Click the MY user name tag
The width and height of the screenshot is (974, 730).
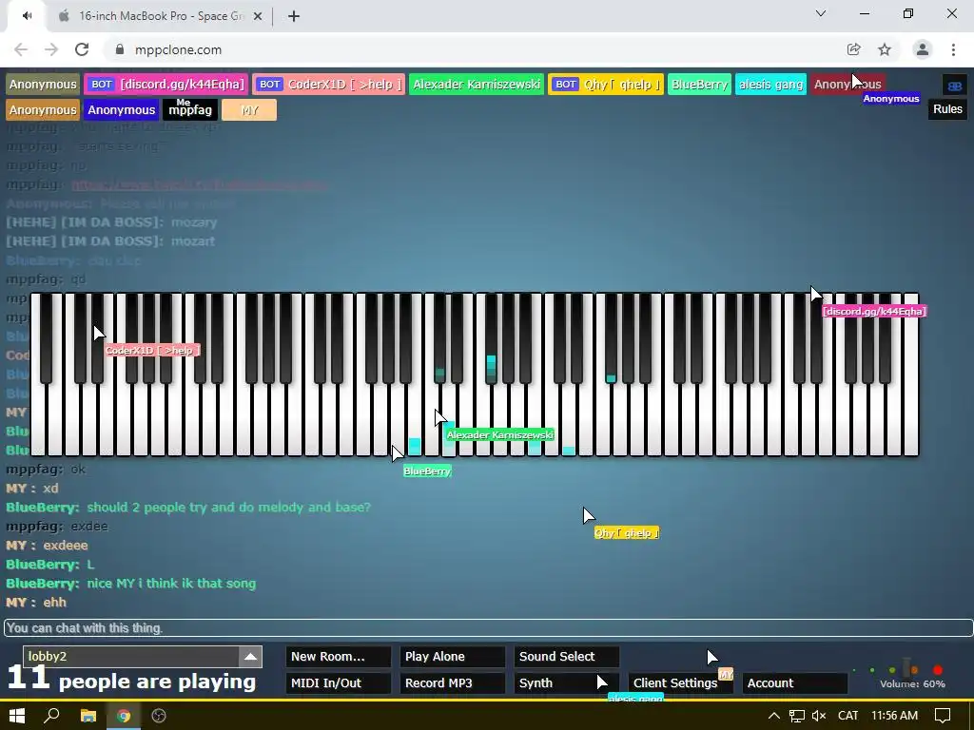[249, 110]
